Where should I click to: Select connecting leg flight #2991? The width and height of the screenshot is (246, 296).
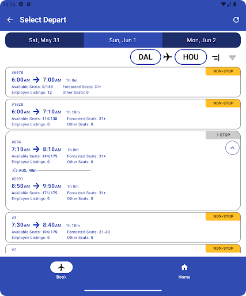coord(59,188)
